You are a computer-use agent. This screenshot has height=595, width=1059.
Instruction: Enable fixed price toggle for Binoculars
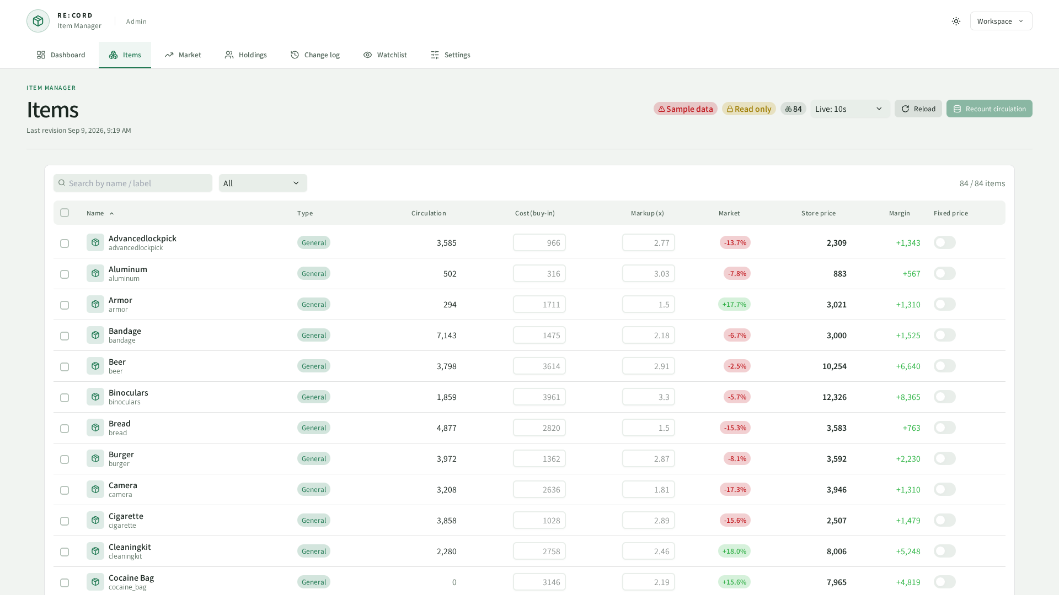(944, 397)
